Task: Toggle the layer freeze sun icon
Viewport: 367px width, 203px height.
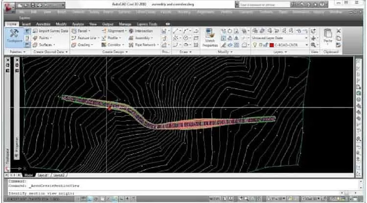Action: click(x=260, y=45)
